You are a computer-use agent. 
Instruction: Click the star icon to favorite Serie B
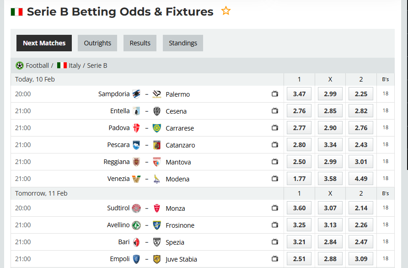(225, 11)
